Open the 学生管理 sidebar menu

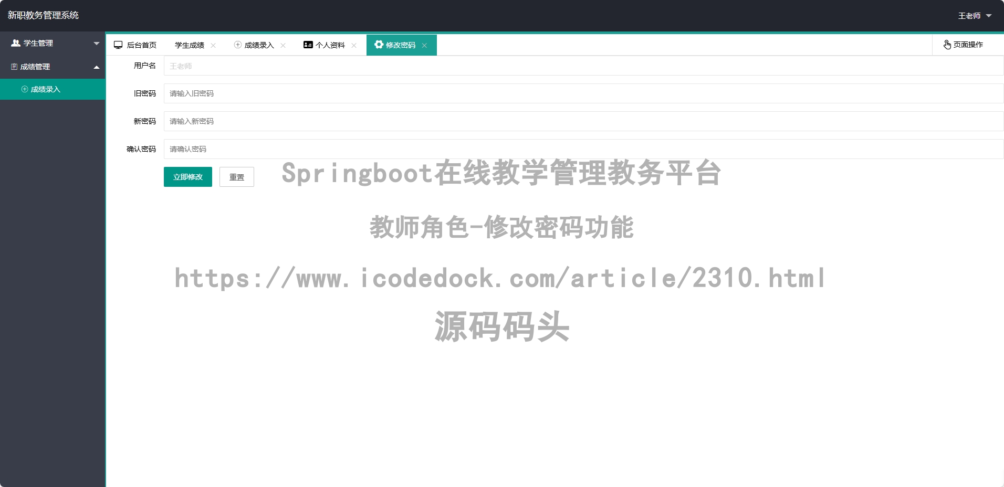[x=53, y=43]
